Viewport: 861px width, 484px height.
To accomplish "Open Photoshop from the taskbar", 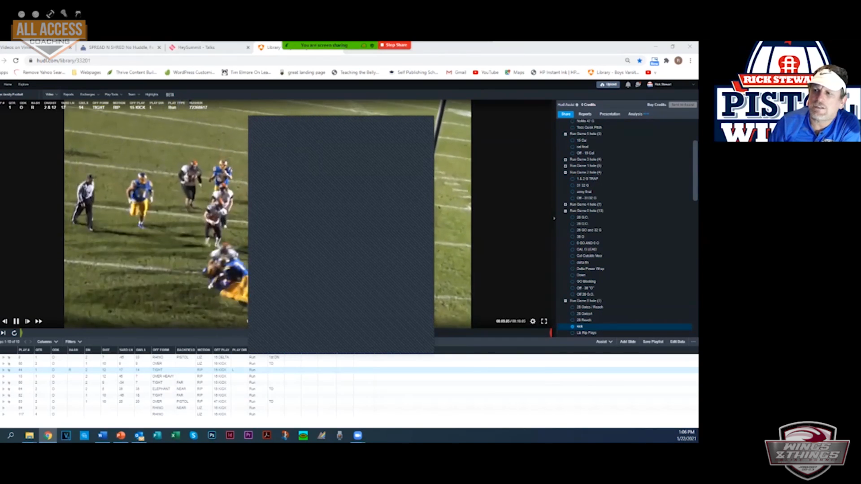I will (212, 435).
